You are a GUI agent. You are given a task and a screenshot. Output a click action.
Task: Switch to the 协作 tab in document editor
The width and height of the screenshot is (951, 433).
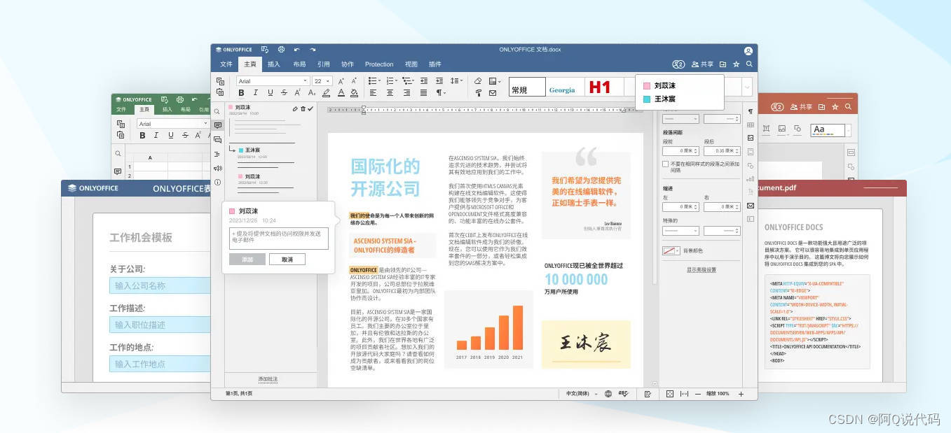point(348,64)
